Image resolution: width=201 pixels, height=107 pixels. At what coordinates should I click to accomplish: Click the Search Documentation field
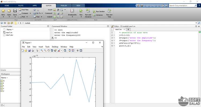(182, 6)
